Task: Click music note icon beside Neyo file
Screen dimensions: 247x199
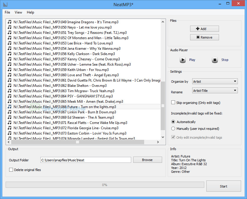Action: (10, 27)
